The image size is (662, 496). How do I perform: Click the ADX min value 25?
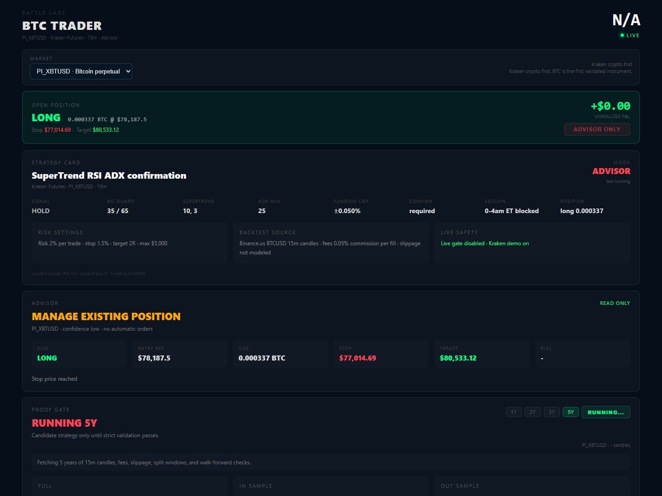(262, 211)
